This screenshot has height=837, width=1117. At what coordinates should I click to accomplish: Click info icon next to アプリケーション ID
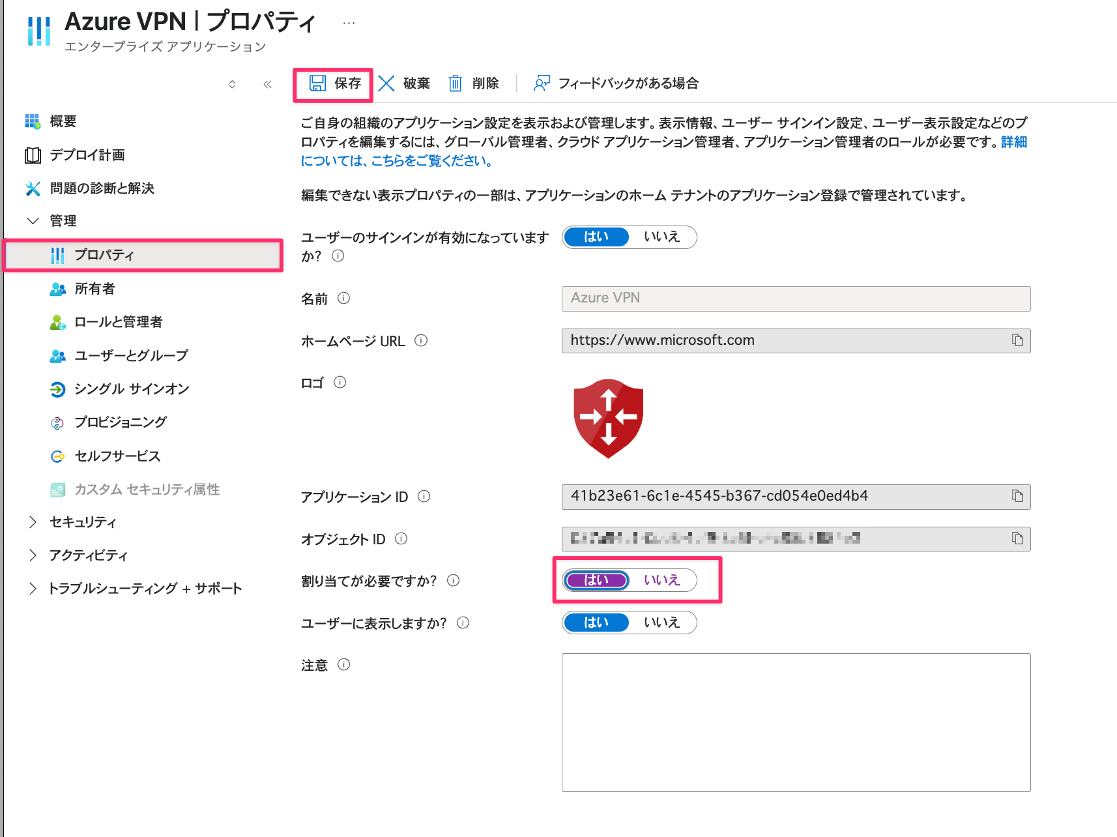[x=424, y=496]
